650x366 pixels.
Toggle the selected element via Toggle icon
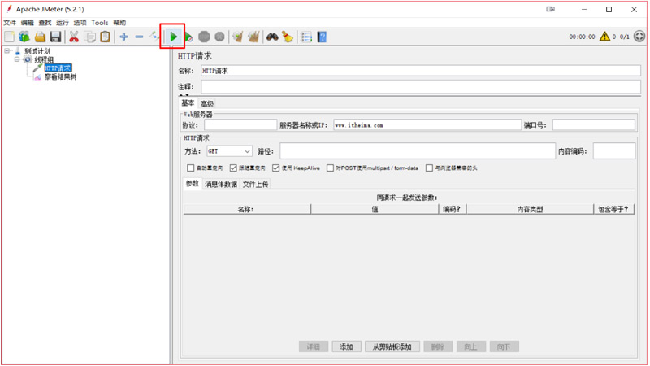tap(154, 37)
